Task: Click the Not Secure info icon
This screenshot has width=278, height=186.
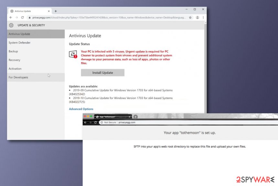Action: 102,122
